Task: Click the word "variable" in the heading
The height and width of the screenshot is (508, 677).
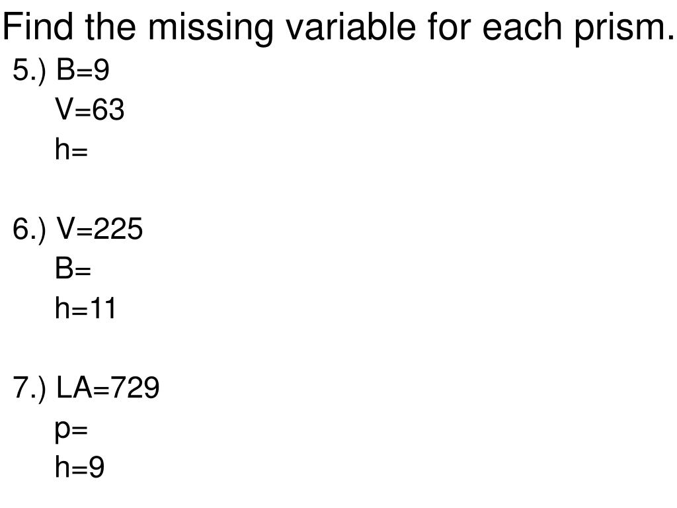Action: 334,28
